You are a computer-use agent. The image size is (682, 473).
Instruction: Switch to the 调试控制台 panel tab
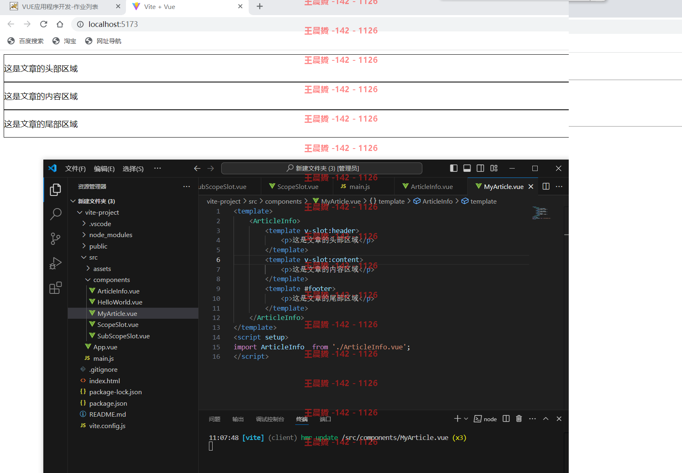click(270, 419)
